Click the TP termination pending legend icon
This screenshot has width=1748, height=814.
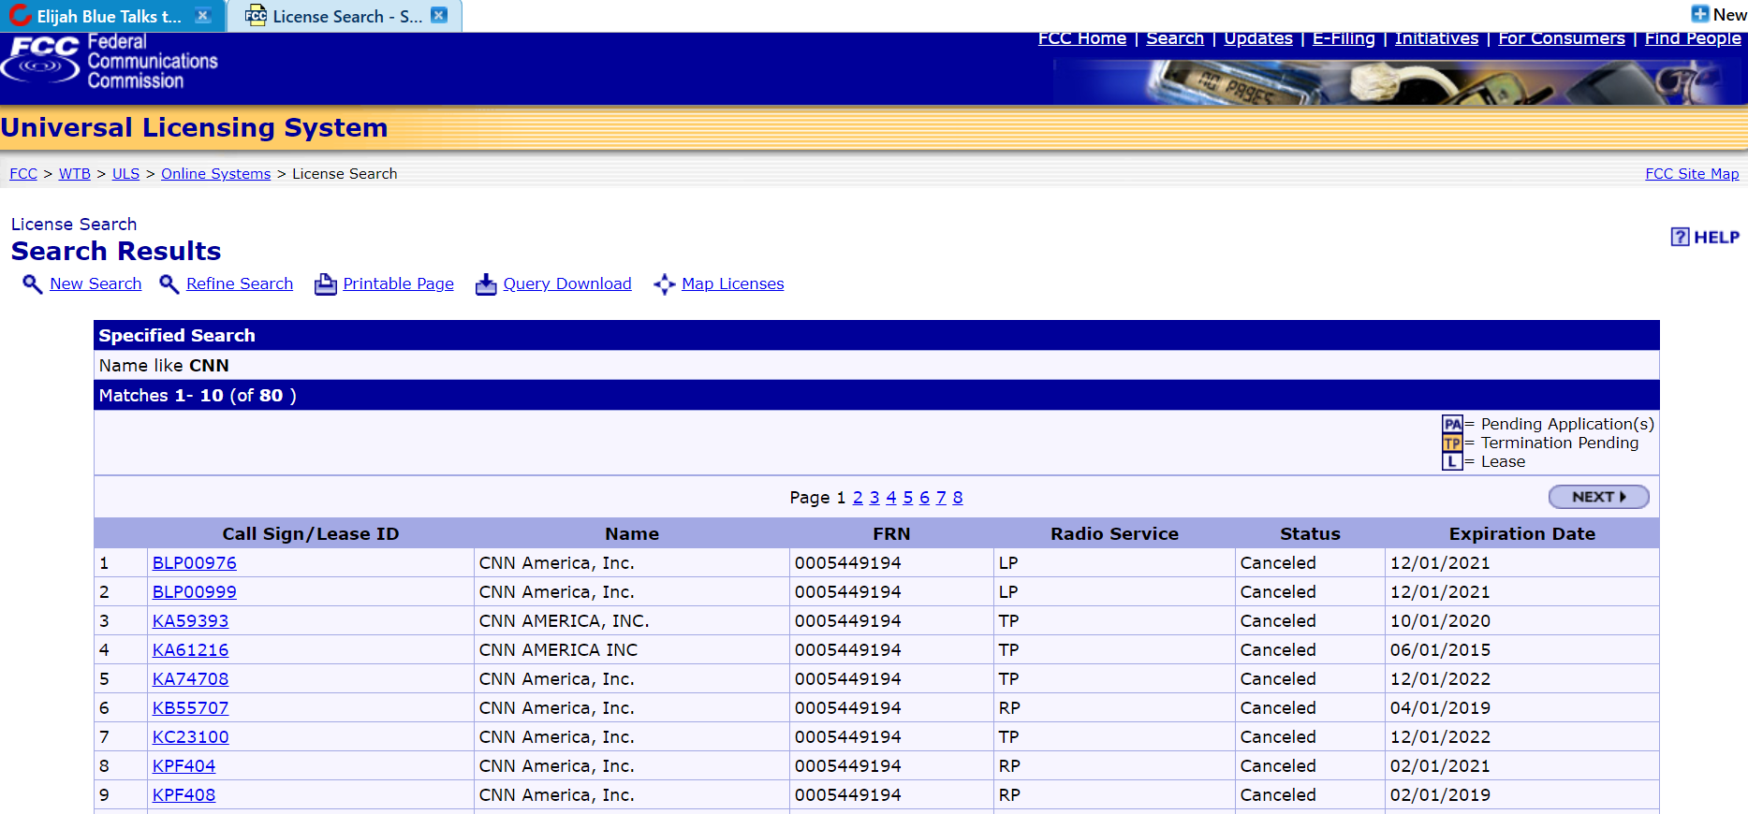[1452, 443]
